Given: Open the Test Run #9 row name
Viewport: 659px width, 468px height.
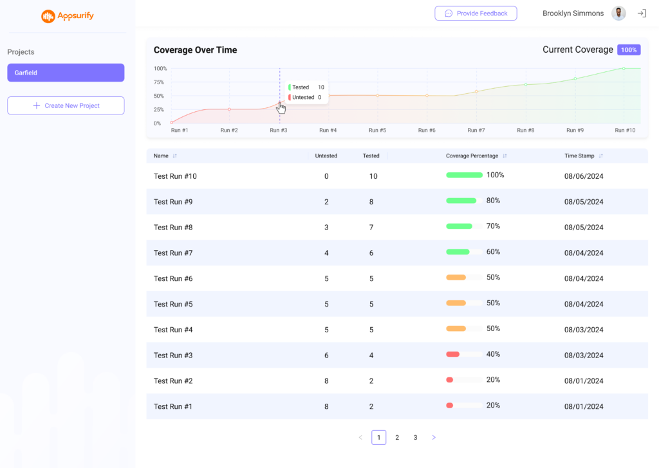Looking at the screenshot, I should click(173, 202).
